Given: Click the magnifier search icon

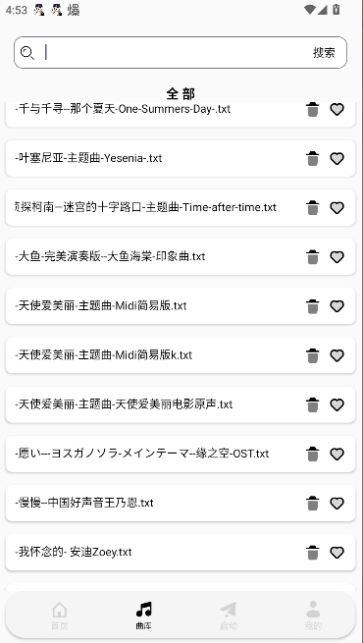Looking at the screenshot, I should [x=27, y=53].
